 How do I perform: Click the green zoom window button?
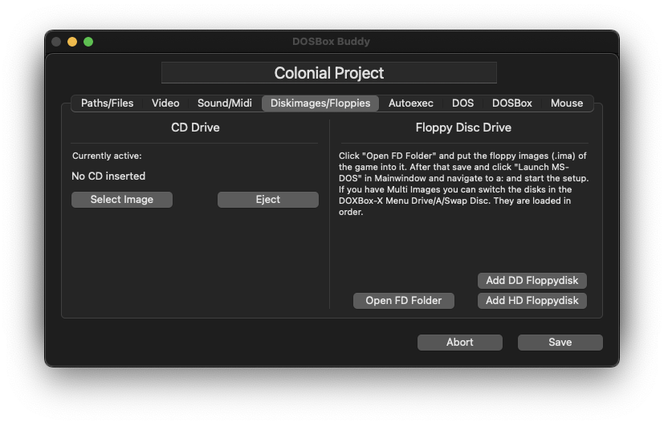point(88,42)
